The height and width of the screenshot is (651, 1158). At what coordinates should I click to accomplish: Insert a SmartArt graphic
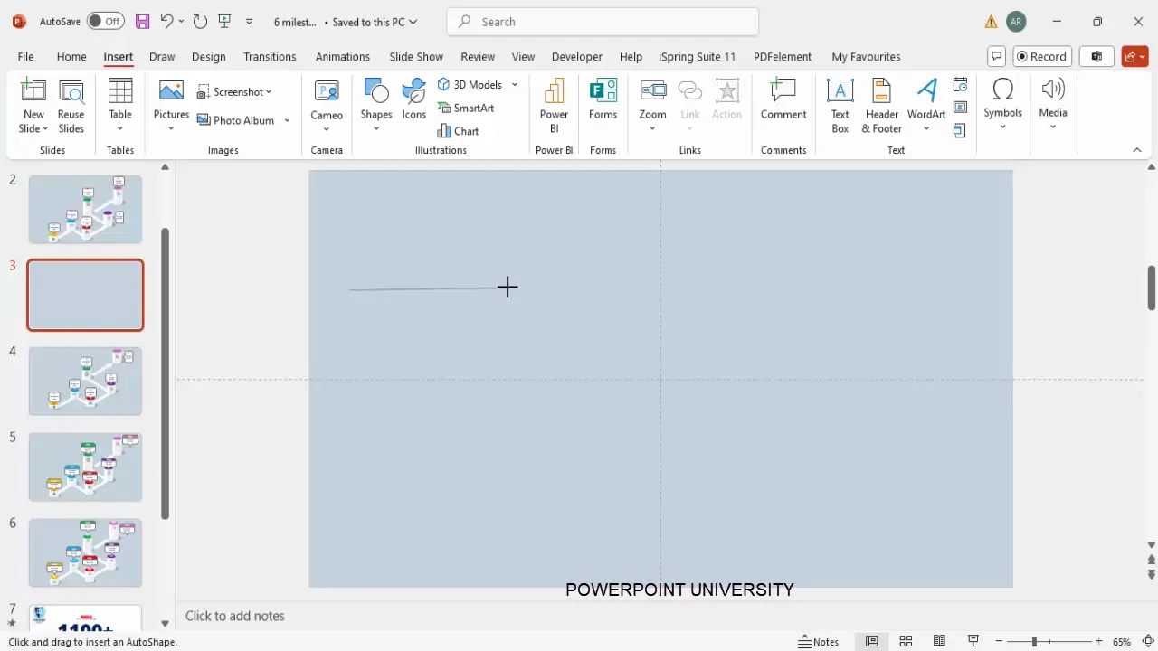[x=466, y=108]
